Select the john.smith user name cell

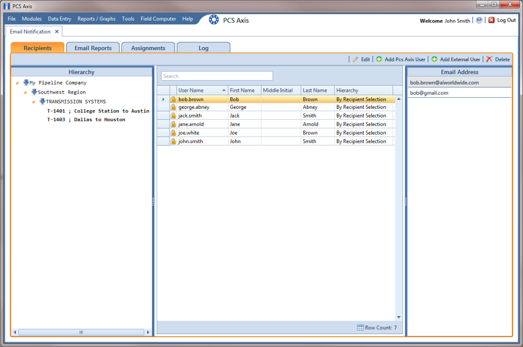[x=202, y=141]
